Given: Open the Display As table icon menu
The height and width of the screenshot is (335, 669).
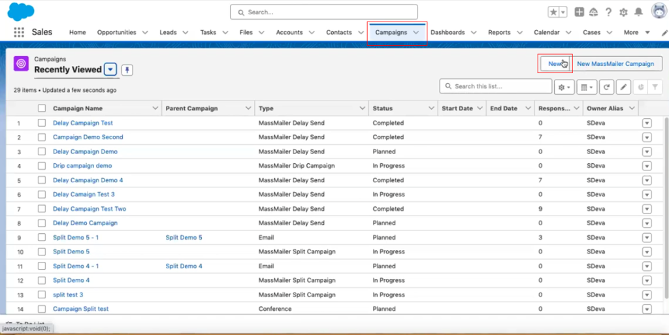Looking at the screenshot, I should coord(587,87).
